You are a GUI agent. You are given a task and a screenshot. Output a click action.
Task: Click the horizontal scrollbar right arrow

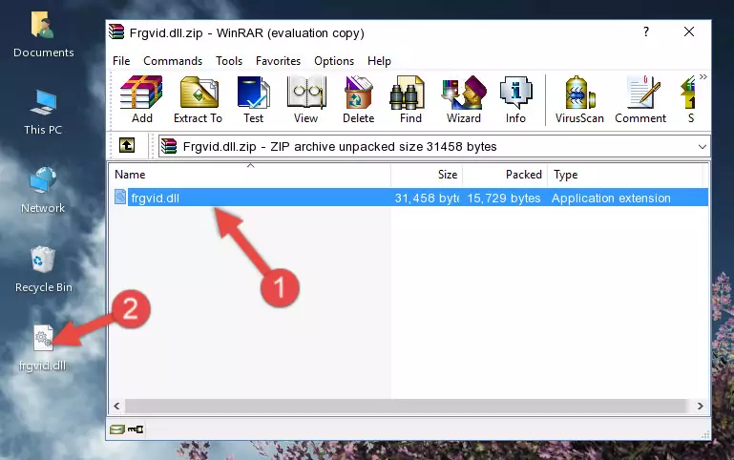pyautogui.click(x=701, y=406)
